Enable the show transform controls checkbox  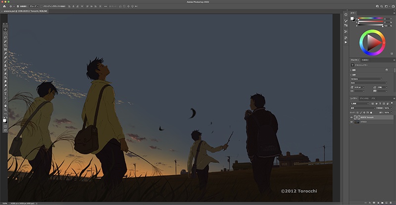(41, 6)
